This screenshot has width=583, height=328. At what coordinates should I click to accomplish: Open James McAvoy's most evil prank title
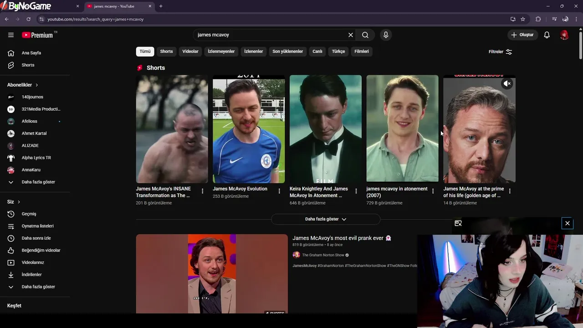tap(342, 238)
